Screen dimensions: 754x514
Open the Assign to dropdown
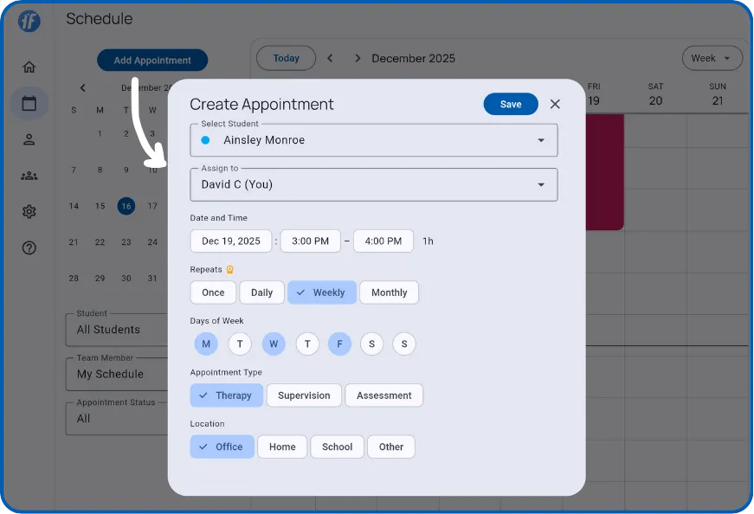tap(373, 184)
